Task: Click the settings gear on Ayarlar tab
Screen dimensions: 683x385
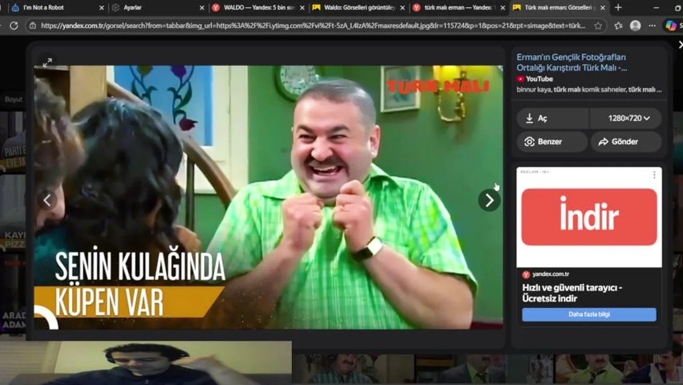Action: (115, 7)
